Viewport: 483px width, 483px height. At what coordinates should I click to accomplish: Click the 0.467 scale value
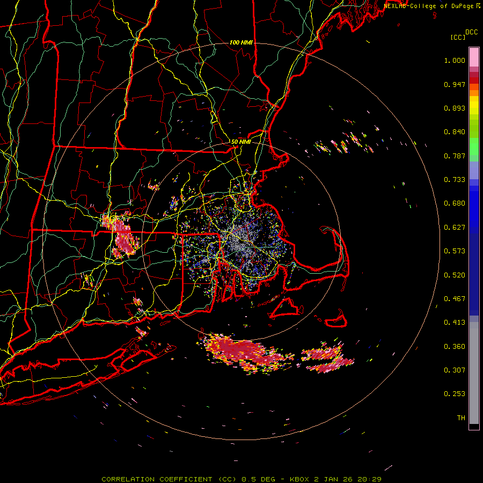click(x=455, y=299)
